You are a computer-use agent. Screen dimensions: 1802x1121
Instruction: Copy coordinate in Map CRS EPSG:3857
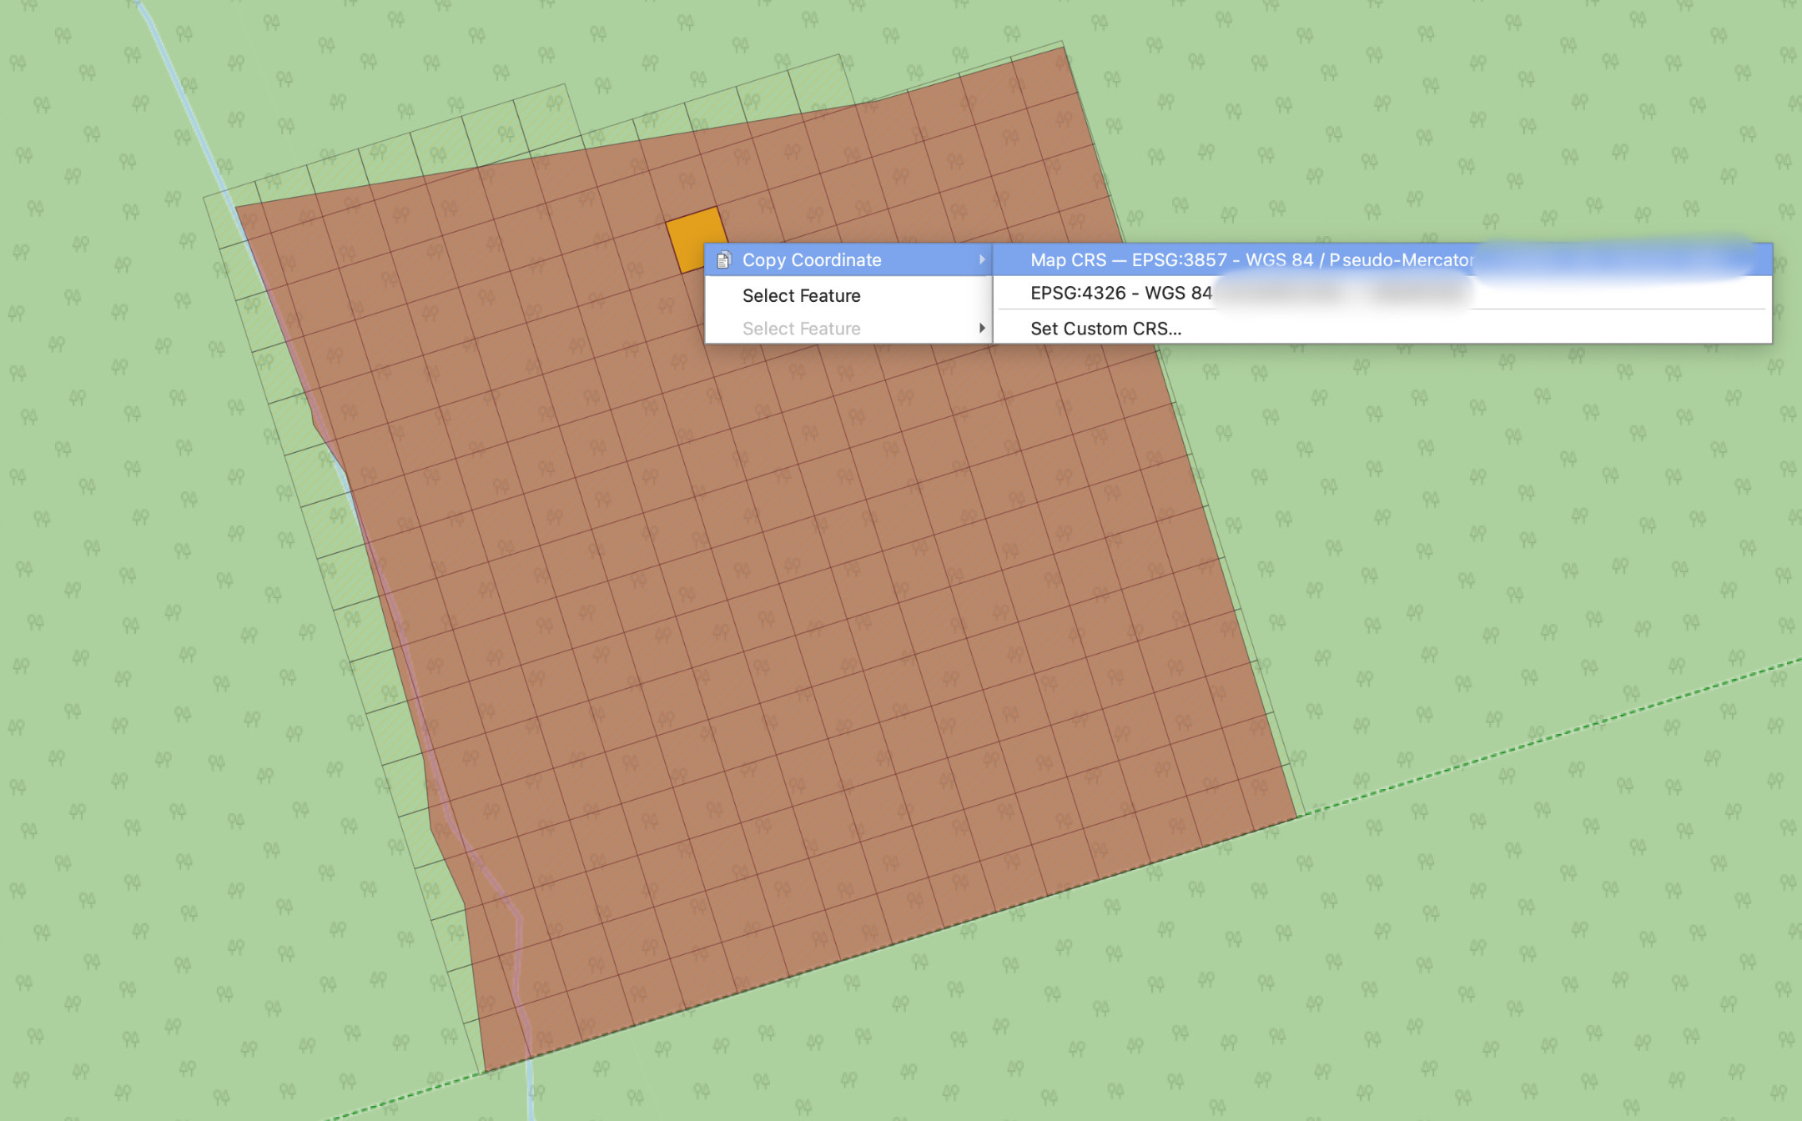(x=1251, y=260)
